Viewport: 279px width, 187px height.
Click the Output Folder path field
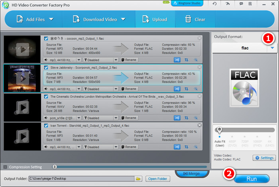81,179
